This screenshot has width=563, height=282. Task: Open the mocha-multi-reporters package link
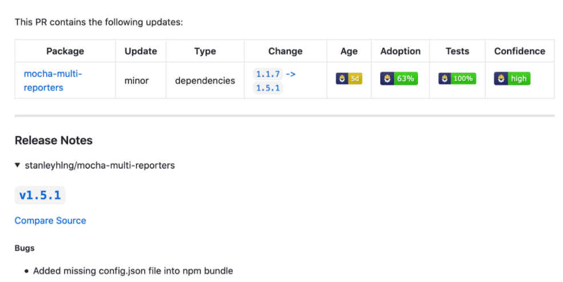coord(53,81)
